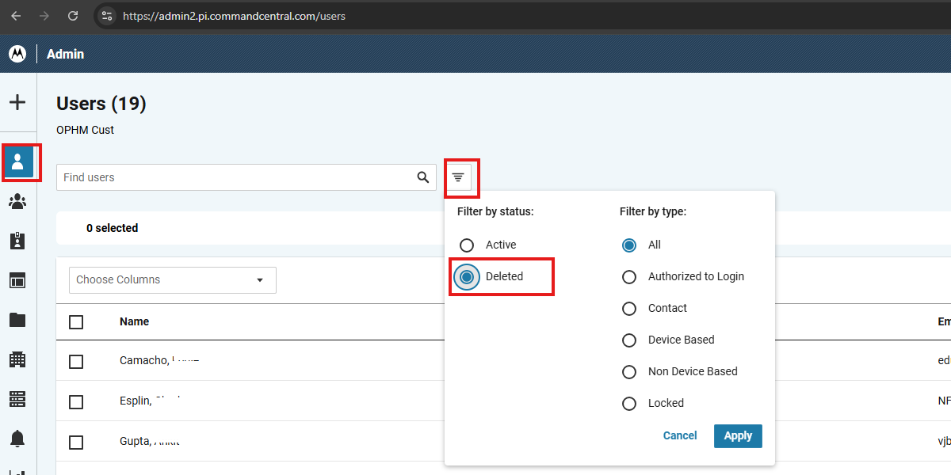Click Cancel in the filter panel
The height and width of the screenshot is (475, 951).
[x=679, y=436]
